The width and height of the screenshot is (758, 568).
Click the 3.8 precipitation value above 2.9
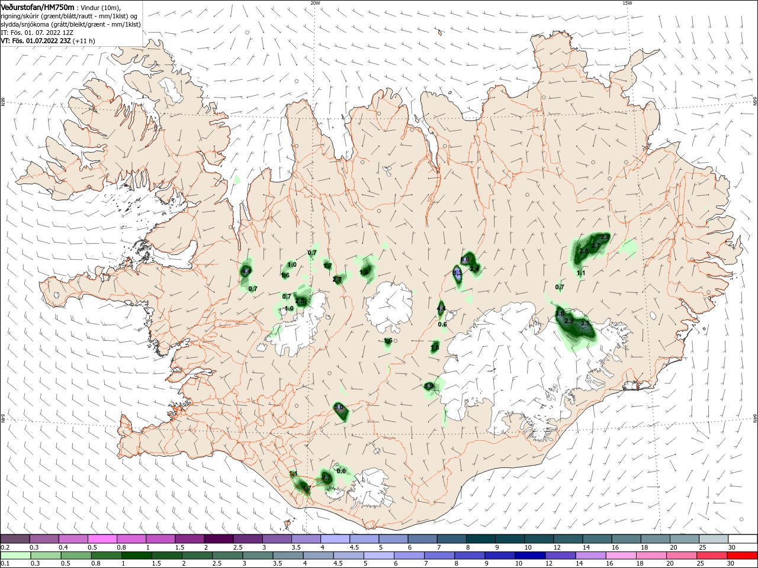tap(560, 314)
